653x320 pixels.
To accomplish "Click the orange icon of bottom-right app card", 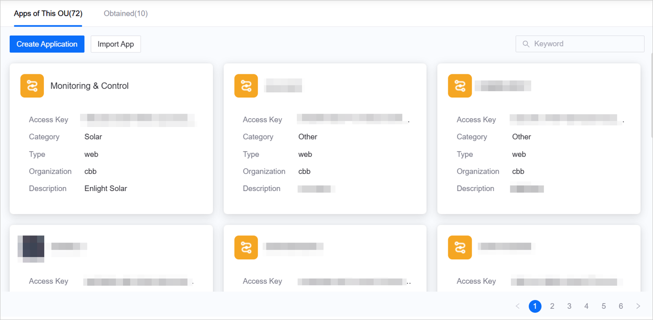I will (459, 247).
